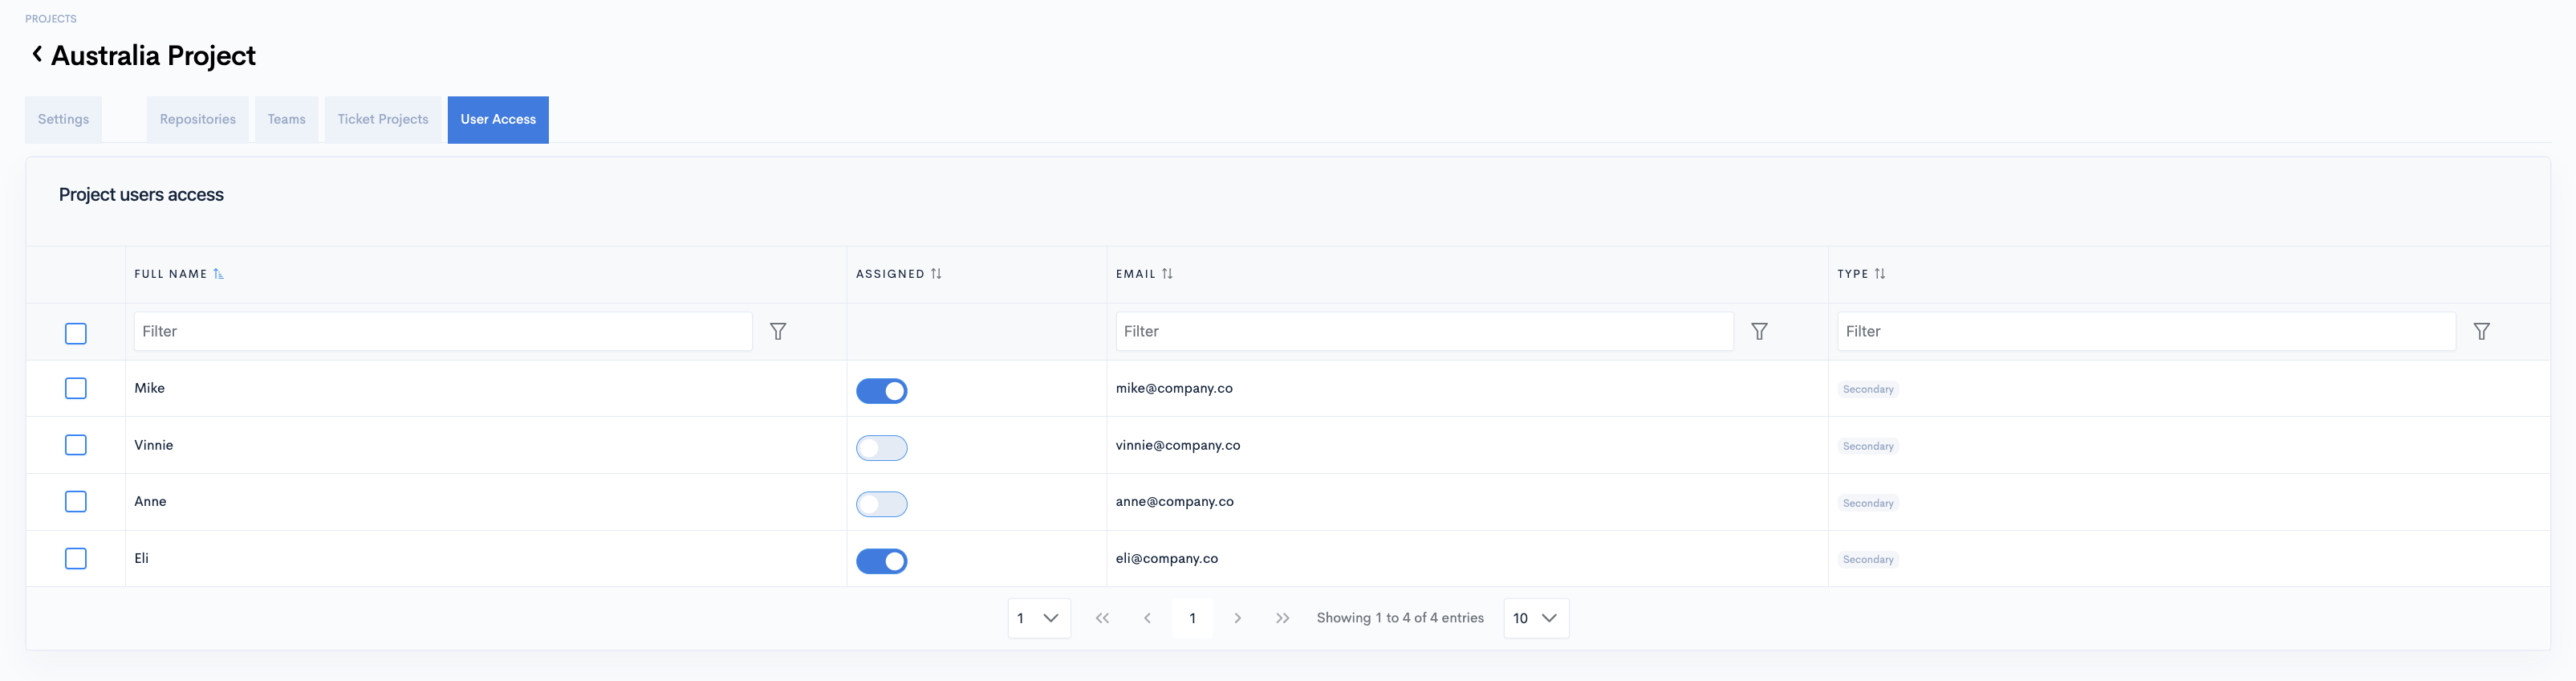Open the Settings tab
The width and height of the screenshot is (2576, 681).
(x=63, y=119)
